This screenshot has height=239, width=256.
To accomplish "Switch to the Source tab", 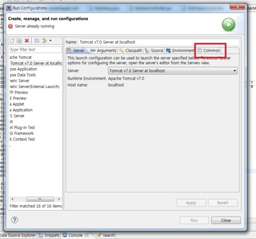I will [x=154, y=51].
